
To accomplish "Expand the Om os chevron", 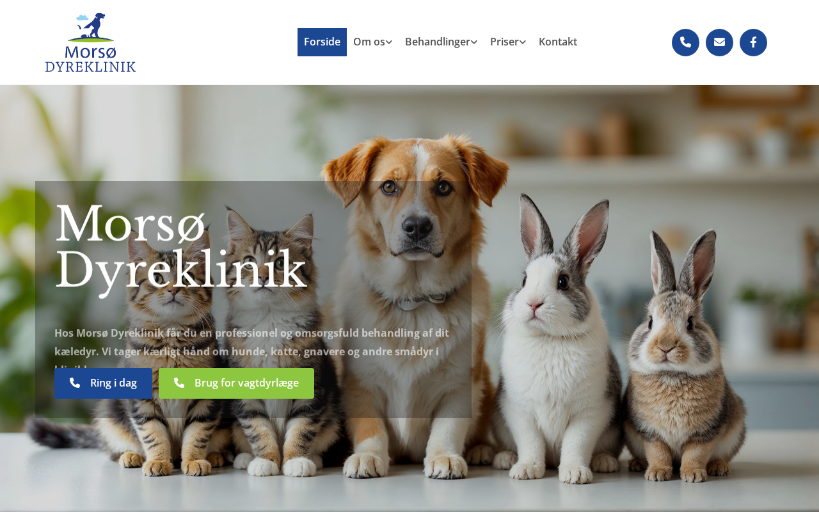I will pyautogui.click(x=389, y=42).
